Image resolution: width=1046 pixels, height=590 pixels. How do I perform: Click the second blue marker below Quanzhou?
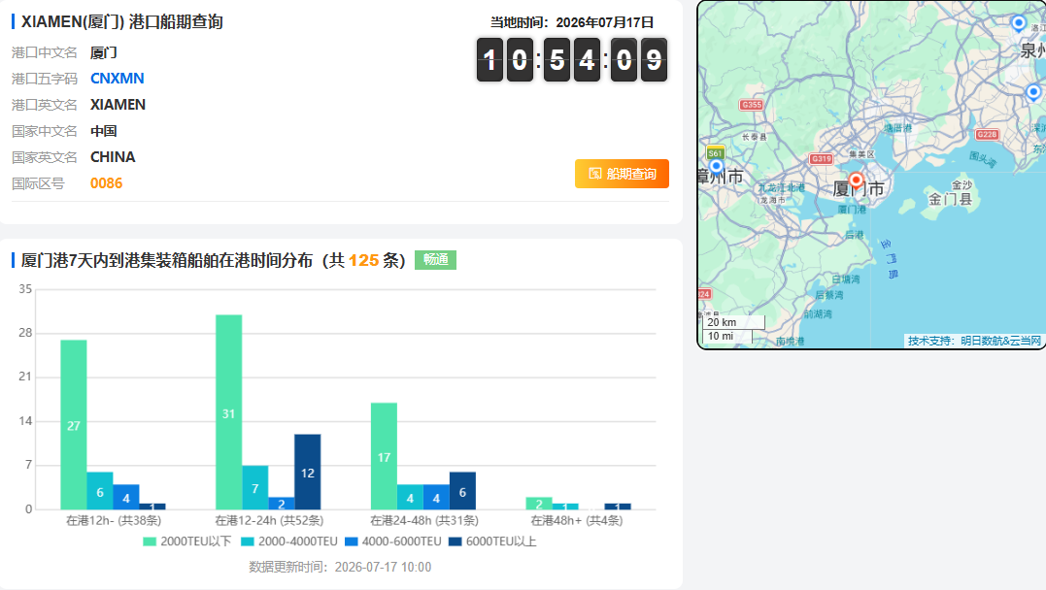(1033, 91)
